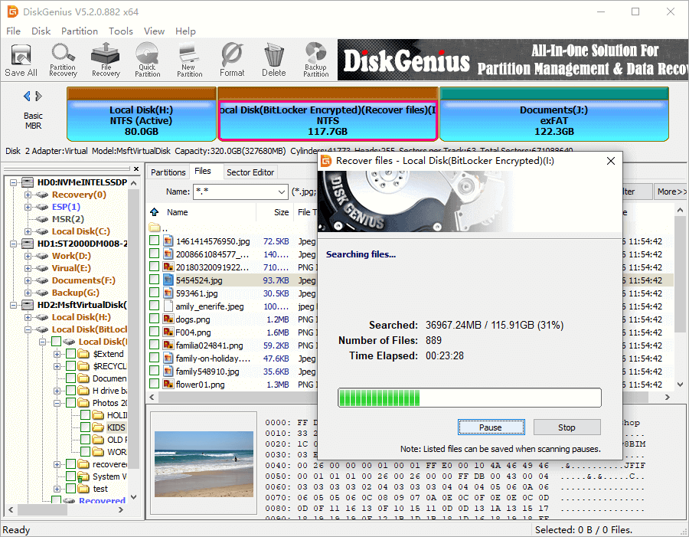Open the Name filter dropdown
The height and width of the screenshot is (537, 689).
(281, 192)
